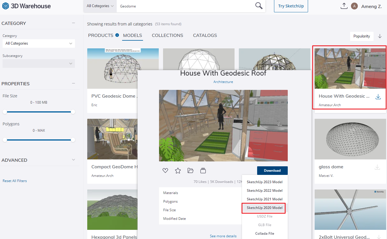Expand the Advanced section

74,160
